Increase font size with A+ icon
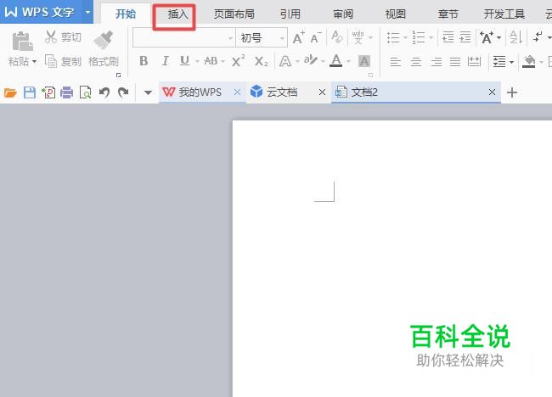This screenshot has height=397, width=552. click(299, 37)
